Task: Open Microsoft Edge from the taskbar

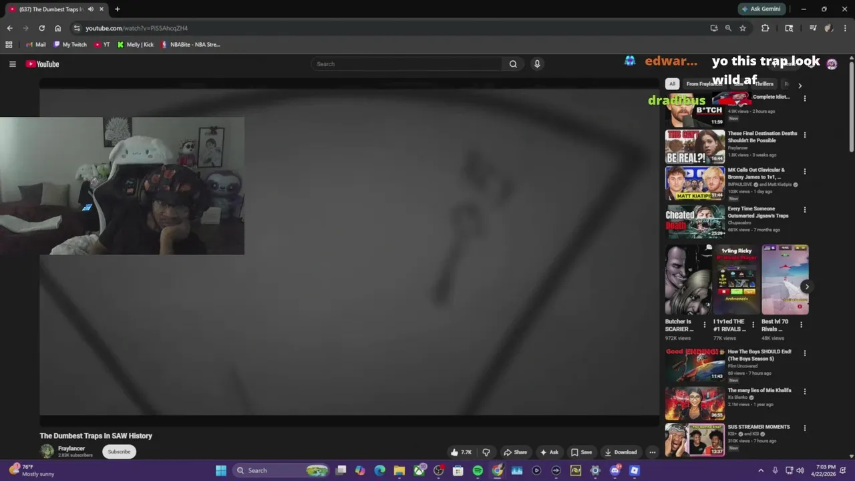Action: (379, 470)
